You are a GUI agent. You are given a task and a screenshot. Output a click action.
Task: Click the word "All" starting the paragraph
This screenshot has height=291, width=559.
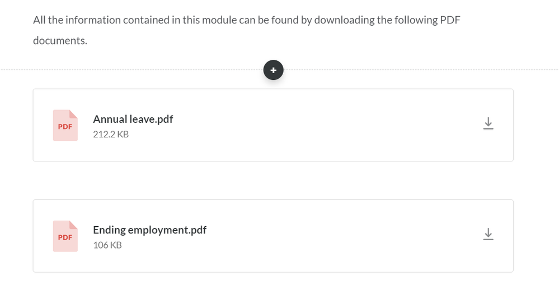coord(40,20)
